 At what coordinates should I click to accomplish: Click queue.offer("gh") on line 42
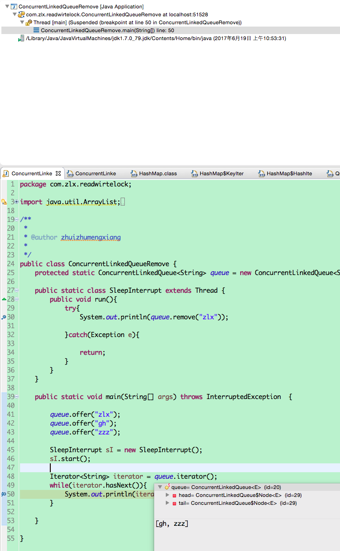tap(83, 423)
